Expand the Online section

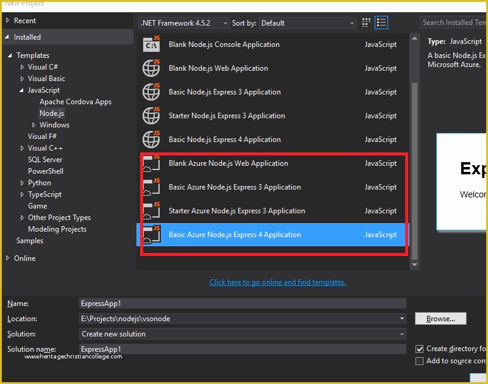7,258
